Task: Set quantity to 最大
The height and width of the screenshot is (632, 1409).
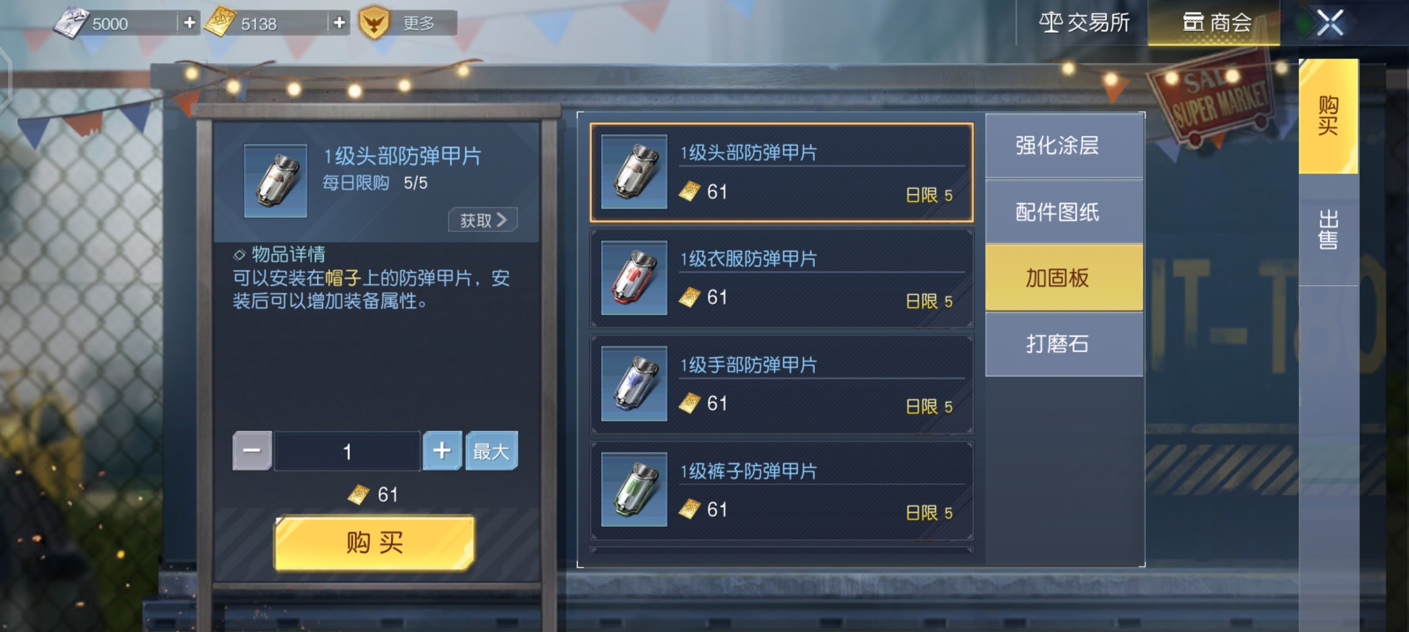Action: pyautogui.click(x=492, y=451)
